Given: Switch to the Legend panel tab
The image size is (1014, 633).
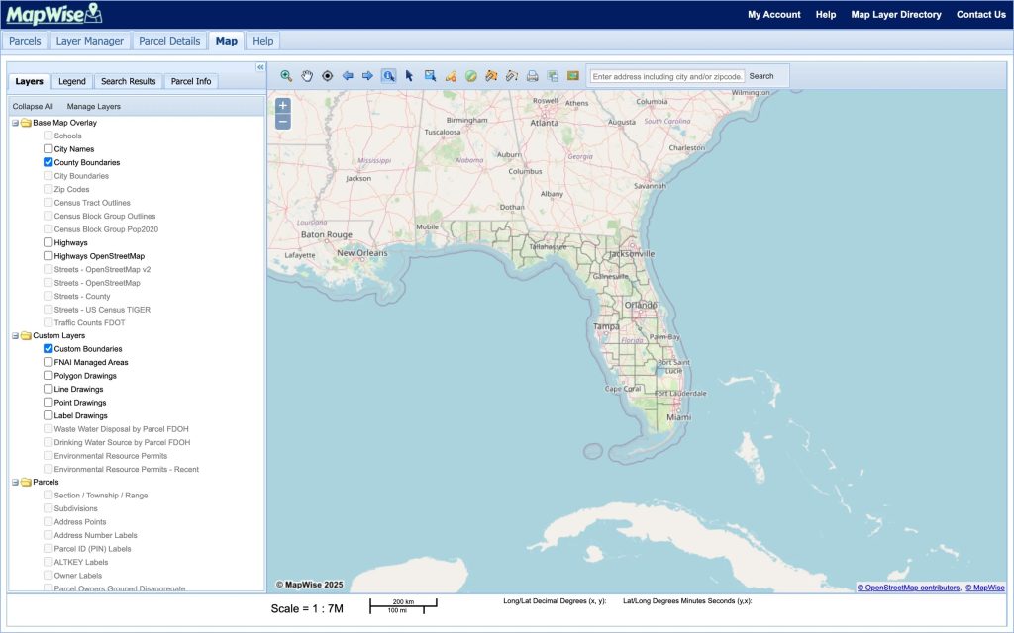Looking at the screenshot, I should click(71, 81).
